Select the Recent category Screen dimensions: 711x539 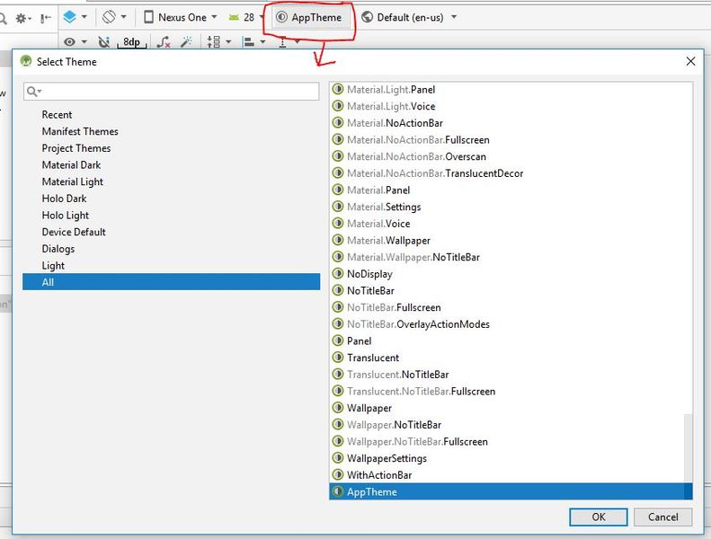57,115
